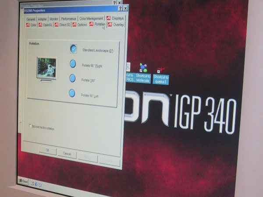Select the "Shortcut to Molecule" label

(143, 78)
